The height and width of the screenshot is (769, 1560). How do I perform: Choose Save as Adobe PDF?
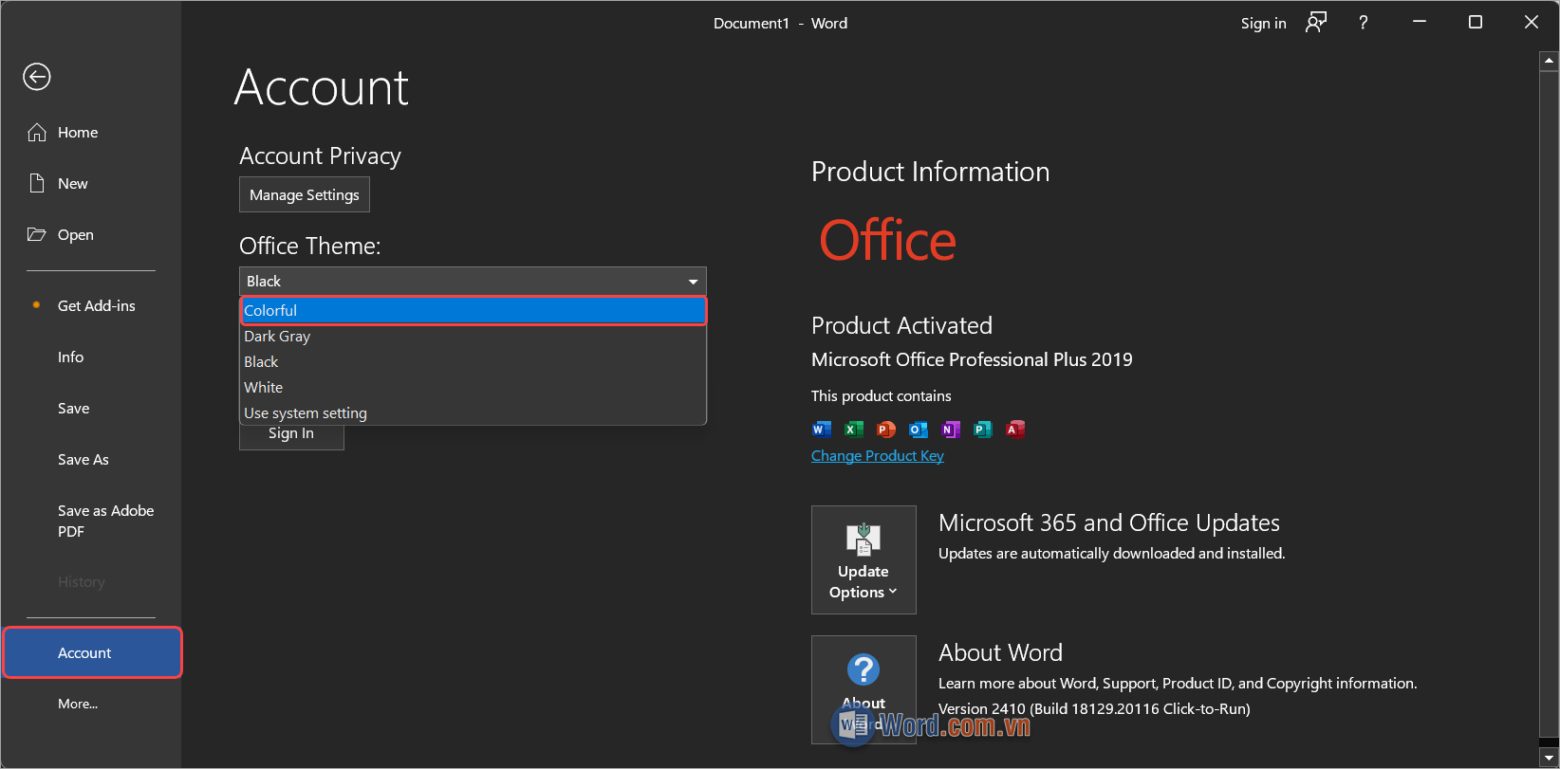(x=105, y=521)
